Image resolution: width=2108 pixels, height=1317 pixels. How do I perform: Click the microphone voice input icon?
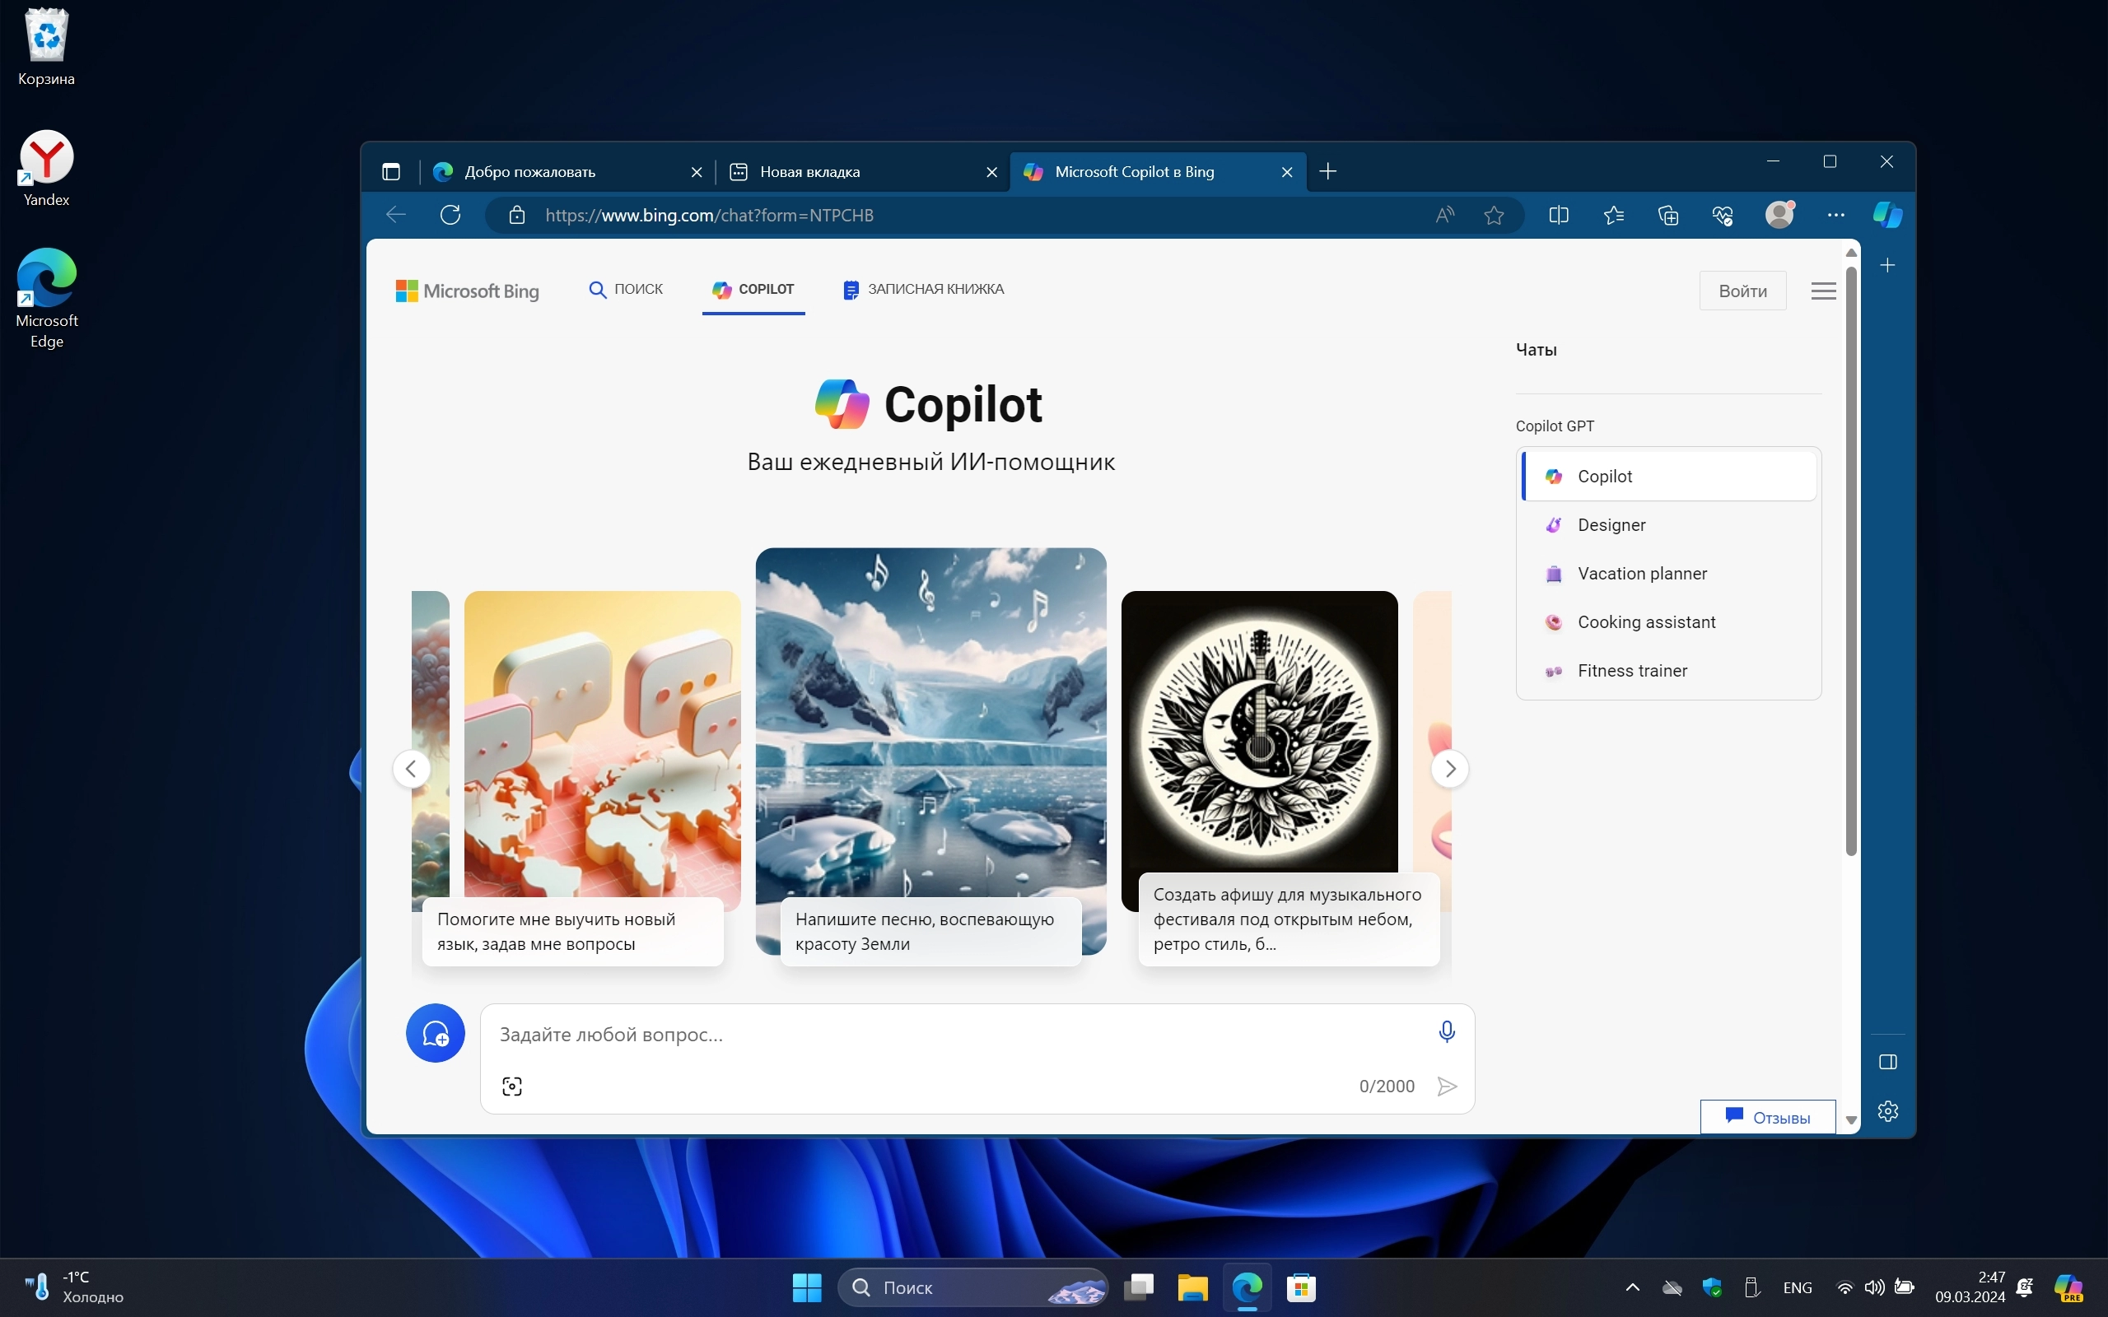[x=1446, y=1031]
